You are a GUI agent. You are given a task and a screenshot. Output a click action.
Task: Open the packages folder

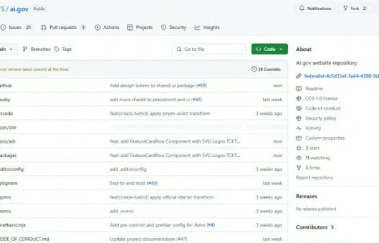coord(8,155)
